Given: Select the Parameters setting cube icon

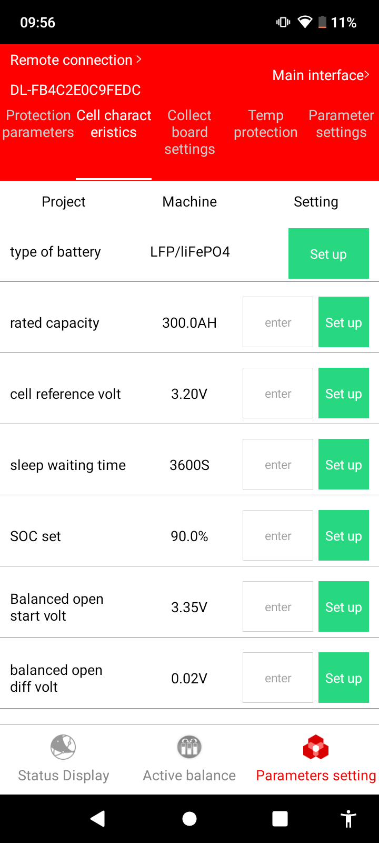Looking at the screenshot, I should tap(316, 747).
